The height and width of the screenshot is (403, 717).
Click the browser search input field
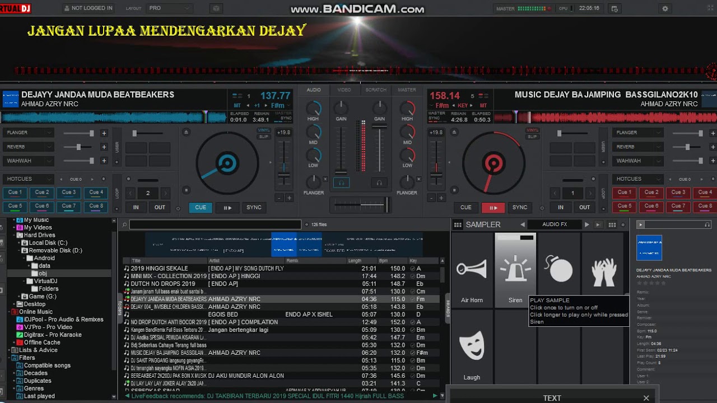215,224
